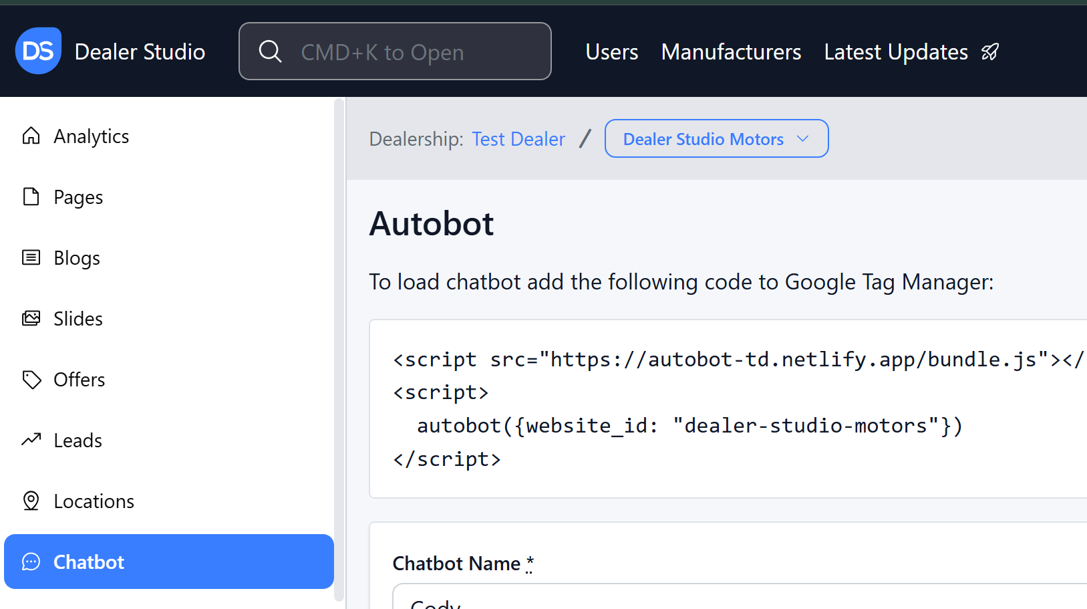Click the Locations map pin icon
This screenshot has height=609, width=1087.
[x=31, y=501]
